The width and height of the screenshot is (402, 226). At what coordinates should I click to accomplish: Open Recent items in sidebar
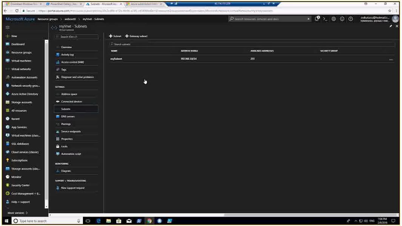click(15, 119)
